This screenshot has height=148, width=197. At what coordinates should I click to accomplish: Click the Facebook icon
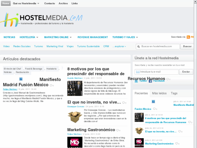click(150, 81)
